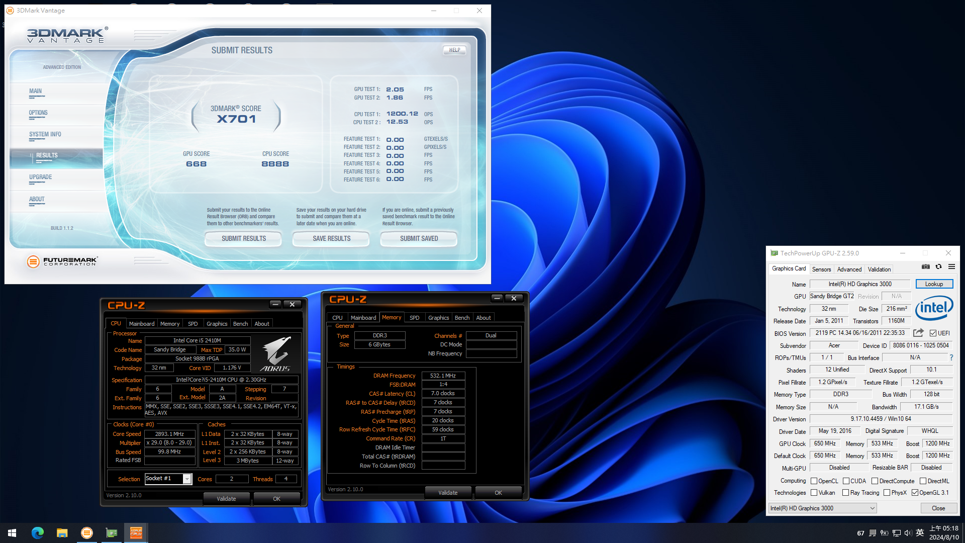Viewport: 965px width, 543px height.
Task: Go to UPGRADE in 3DMark sidebar
Action: point(40,177)
